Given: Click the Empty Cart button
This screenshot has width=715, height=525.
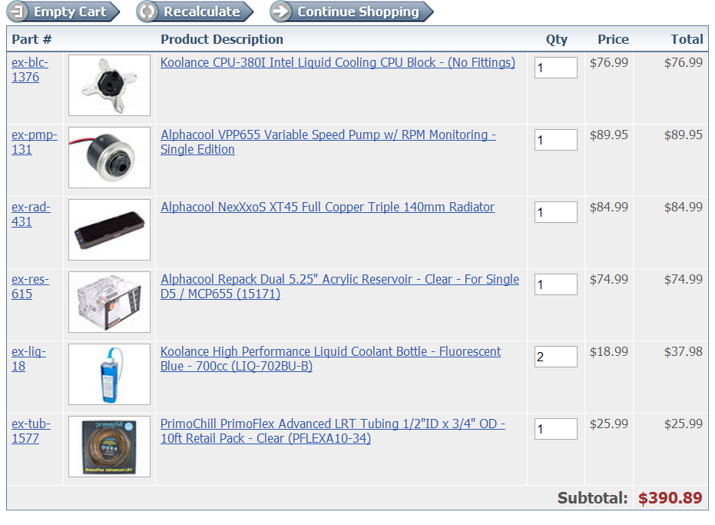Looking at the screenshot, I should 63,12.
